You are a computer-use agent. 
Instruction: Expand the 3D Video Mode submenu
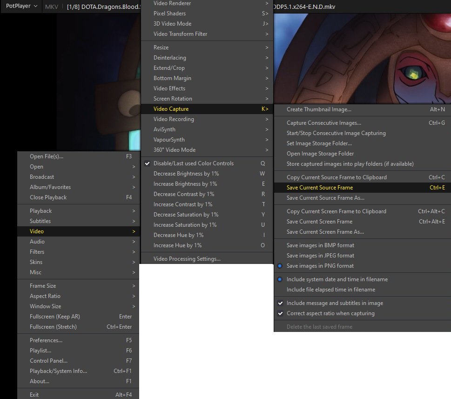tap(207, 24)
